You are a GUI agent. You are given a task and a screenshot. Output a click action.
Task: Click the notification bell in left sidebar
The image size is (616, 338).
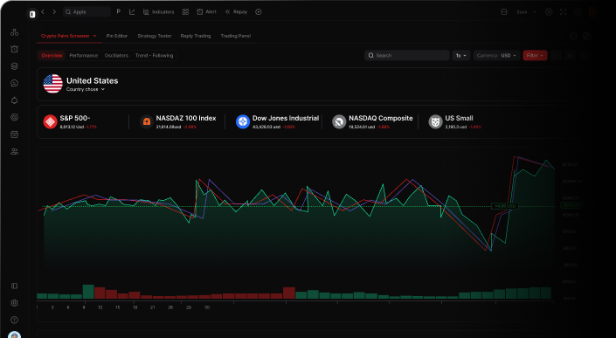click(x=15, y=100)
